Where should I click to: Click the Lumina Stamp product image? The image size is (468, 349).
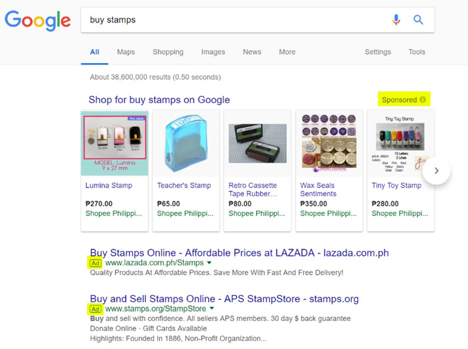(x=115, y=143)
